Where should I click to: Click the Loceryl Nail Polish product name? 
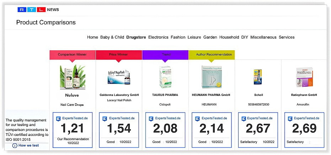point(119,100)
